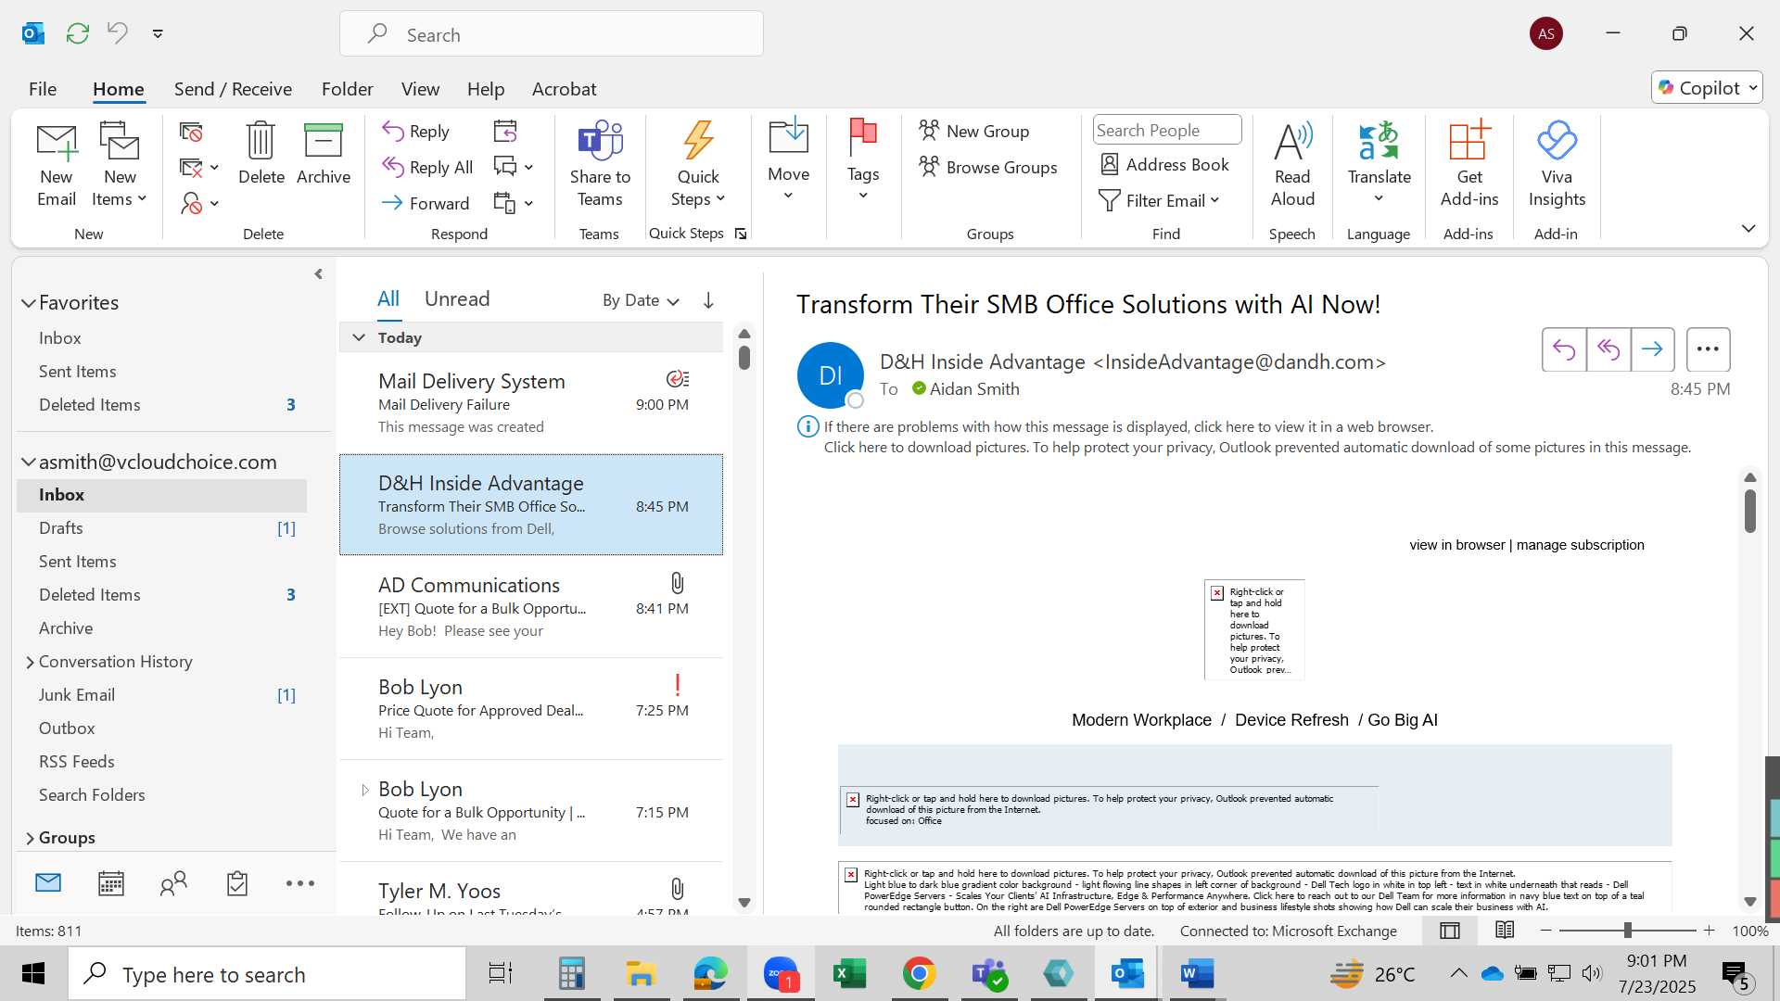The width and height of the screenshot is (1780, 1001).
Task: Click reply arrow in reading pane header
Action: 1564,349
